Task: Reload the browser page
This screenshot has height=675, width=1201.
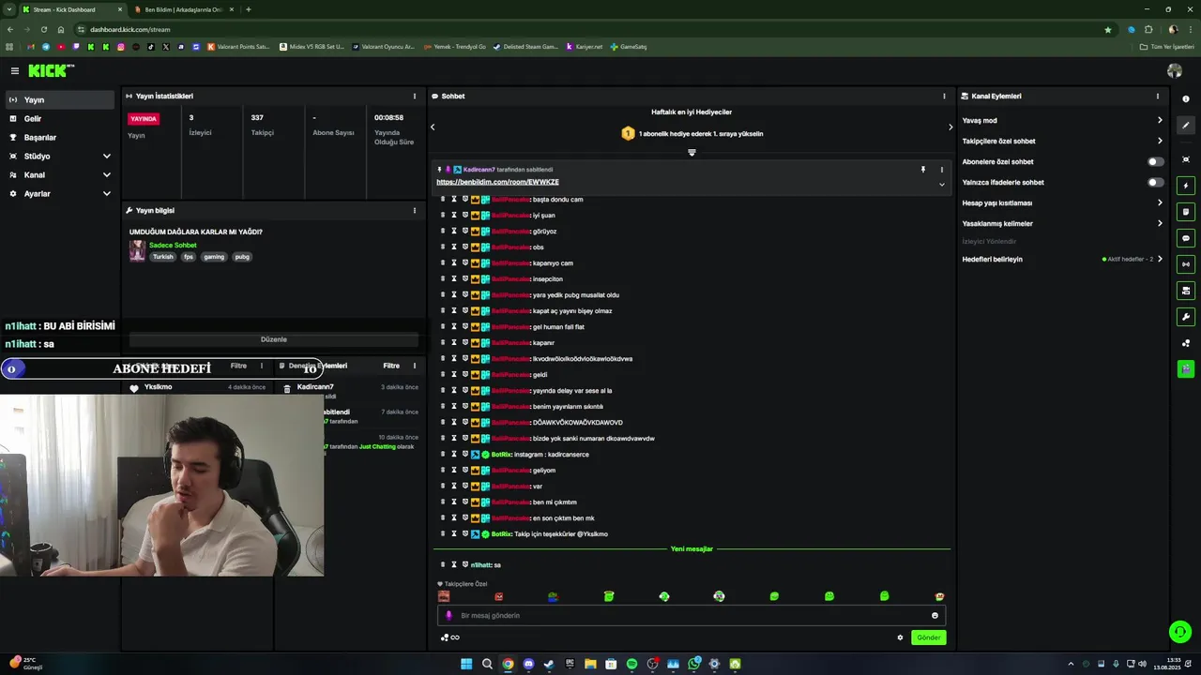Action: point(43,29)
